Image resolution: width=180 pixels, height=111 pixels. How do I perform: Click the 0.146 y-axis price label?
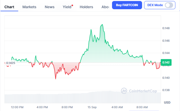pyautogui.click(x=166, y=41)
